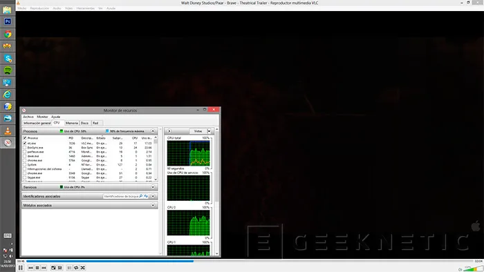
Task: Click inside the Identificadores de búsqueda search field
Action: [x=121, y=196]
